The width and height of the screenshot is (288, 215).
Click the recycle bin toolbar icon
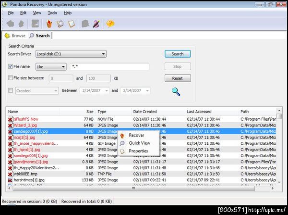coord(85,24)
